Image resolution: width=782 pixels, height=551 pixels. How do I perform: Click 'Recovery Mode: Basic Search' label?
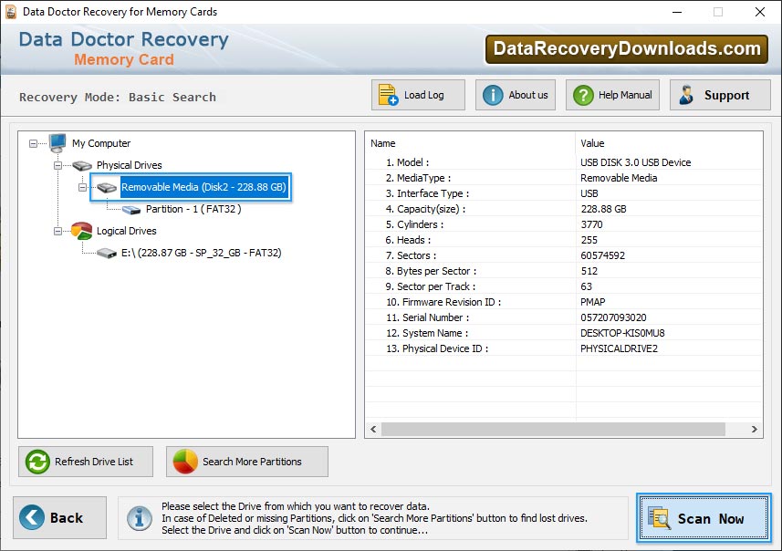pos(118,98)
